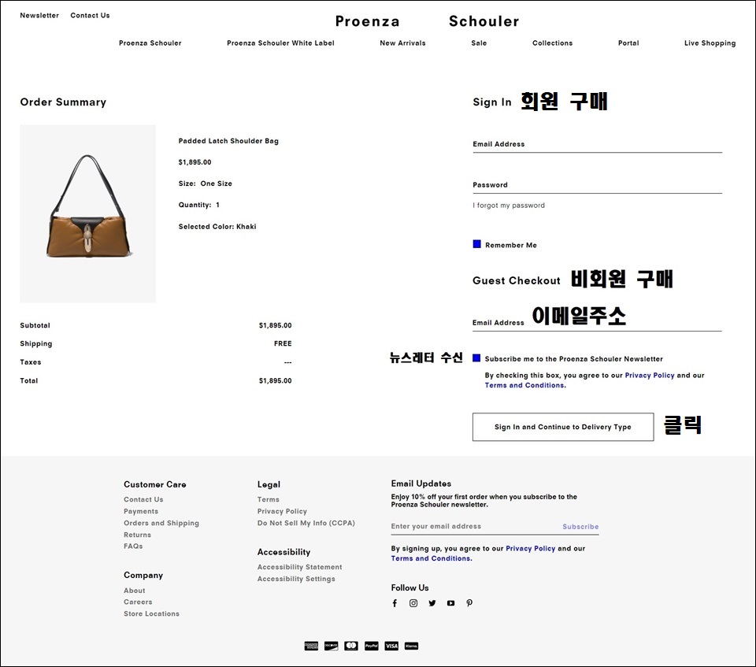The height and width of the screenshot is (667, 756).
Task: Click Selected Color: Khaki text
Action: (217, 227)
